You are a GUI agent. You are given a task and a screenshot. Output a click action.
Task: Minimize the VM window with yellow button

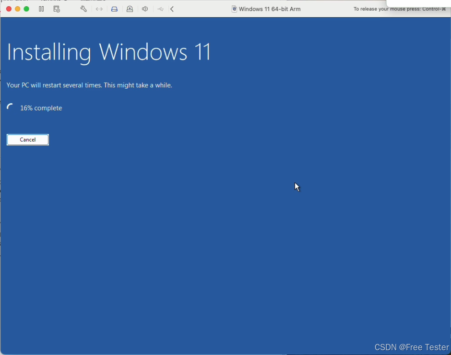click(x=18, y=9)
